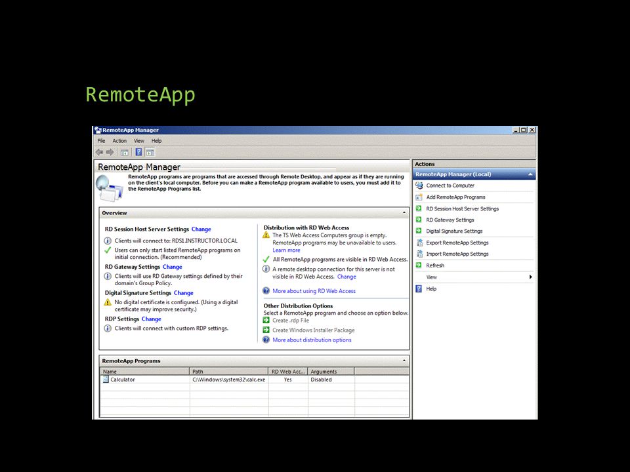Image resolution: width=630 pixels, height=472 pixels.
Task: Open the View menu
Action: point(139,141)
